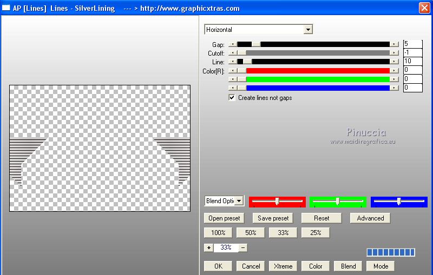Adjust the red blend slider
The width and height of the screenshot is (433, 275).
tap(277, 202)
